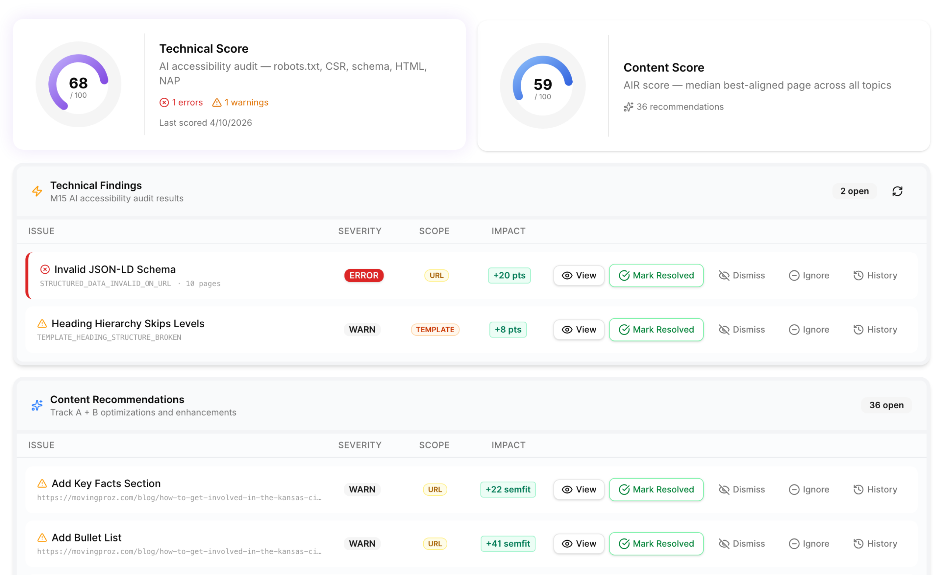This screenshot has width=944, height=575.
Task: Click the 1 warnings text
Action: pos(246,103)
